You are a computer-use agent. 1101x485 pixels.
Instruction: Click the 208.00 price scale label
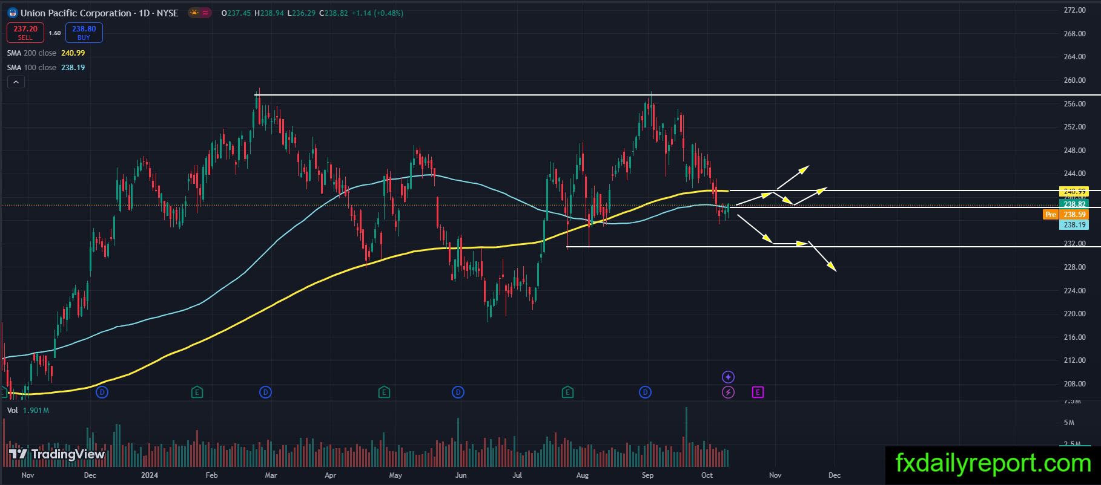click(x=1074, y=384)
